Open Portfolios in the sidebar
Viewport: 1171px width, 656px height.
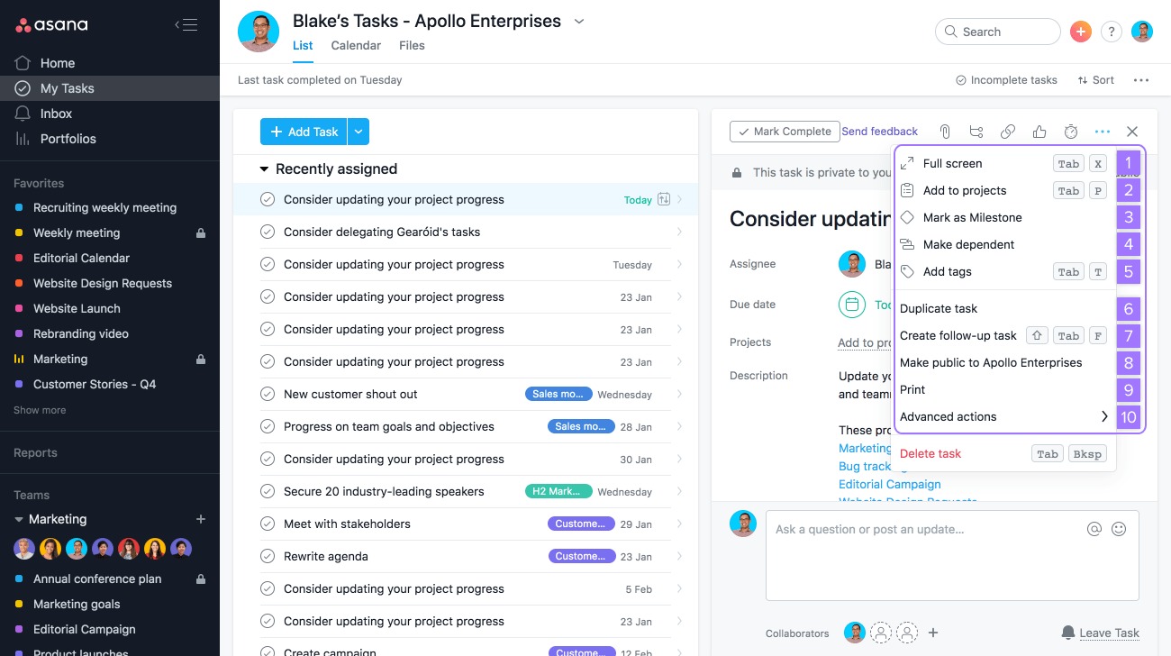pyautogui.click(x=68, y=139)
